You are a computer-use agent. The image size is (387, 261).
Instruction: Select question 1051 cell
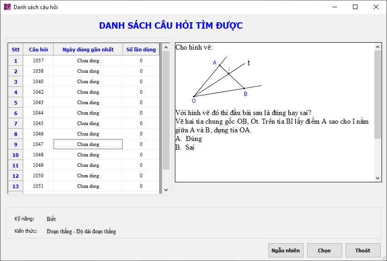tap(38, 186)
